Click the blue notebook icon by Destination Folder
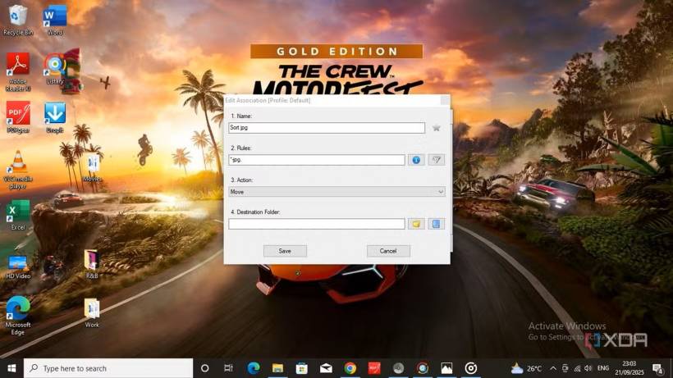This screenshot has width=673, height=378. click(437, 224)
